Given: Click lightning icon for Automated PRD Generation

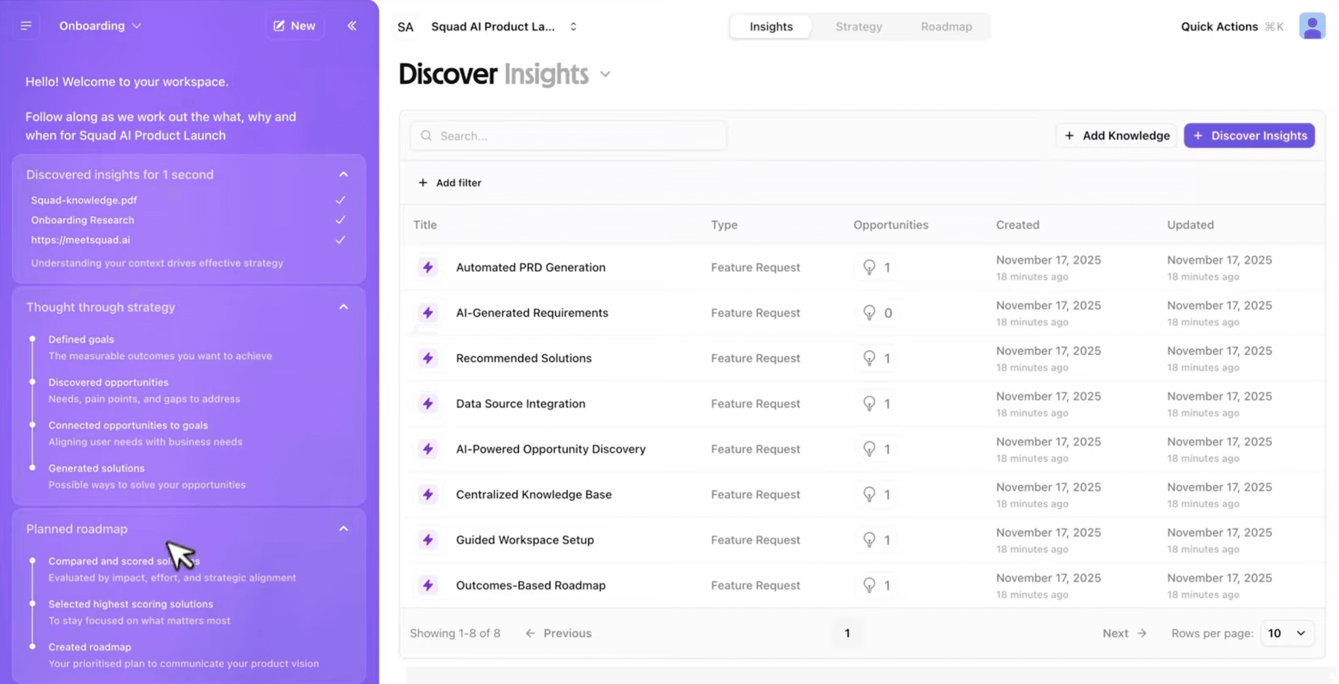Looking at the screenshot, I should tap(428, 267).
